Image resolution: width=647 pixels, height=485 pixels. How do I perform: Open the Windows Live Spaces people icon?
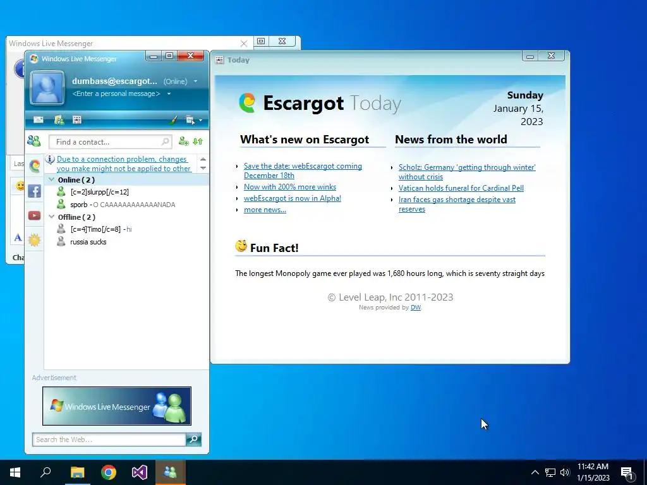coord(59,120)
